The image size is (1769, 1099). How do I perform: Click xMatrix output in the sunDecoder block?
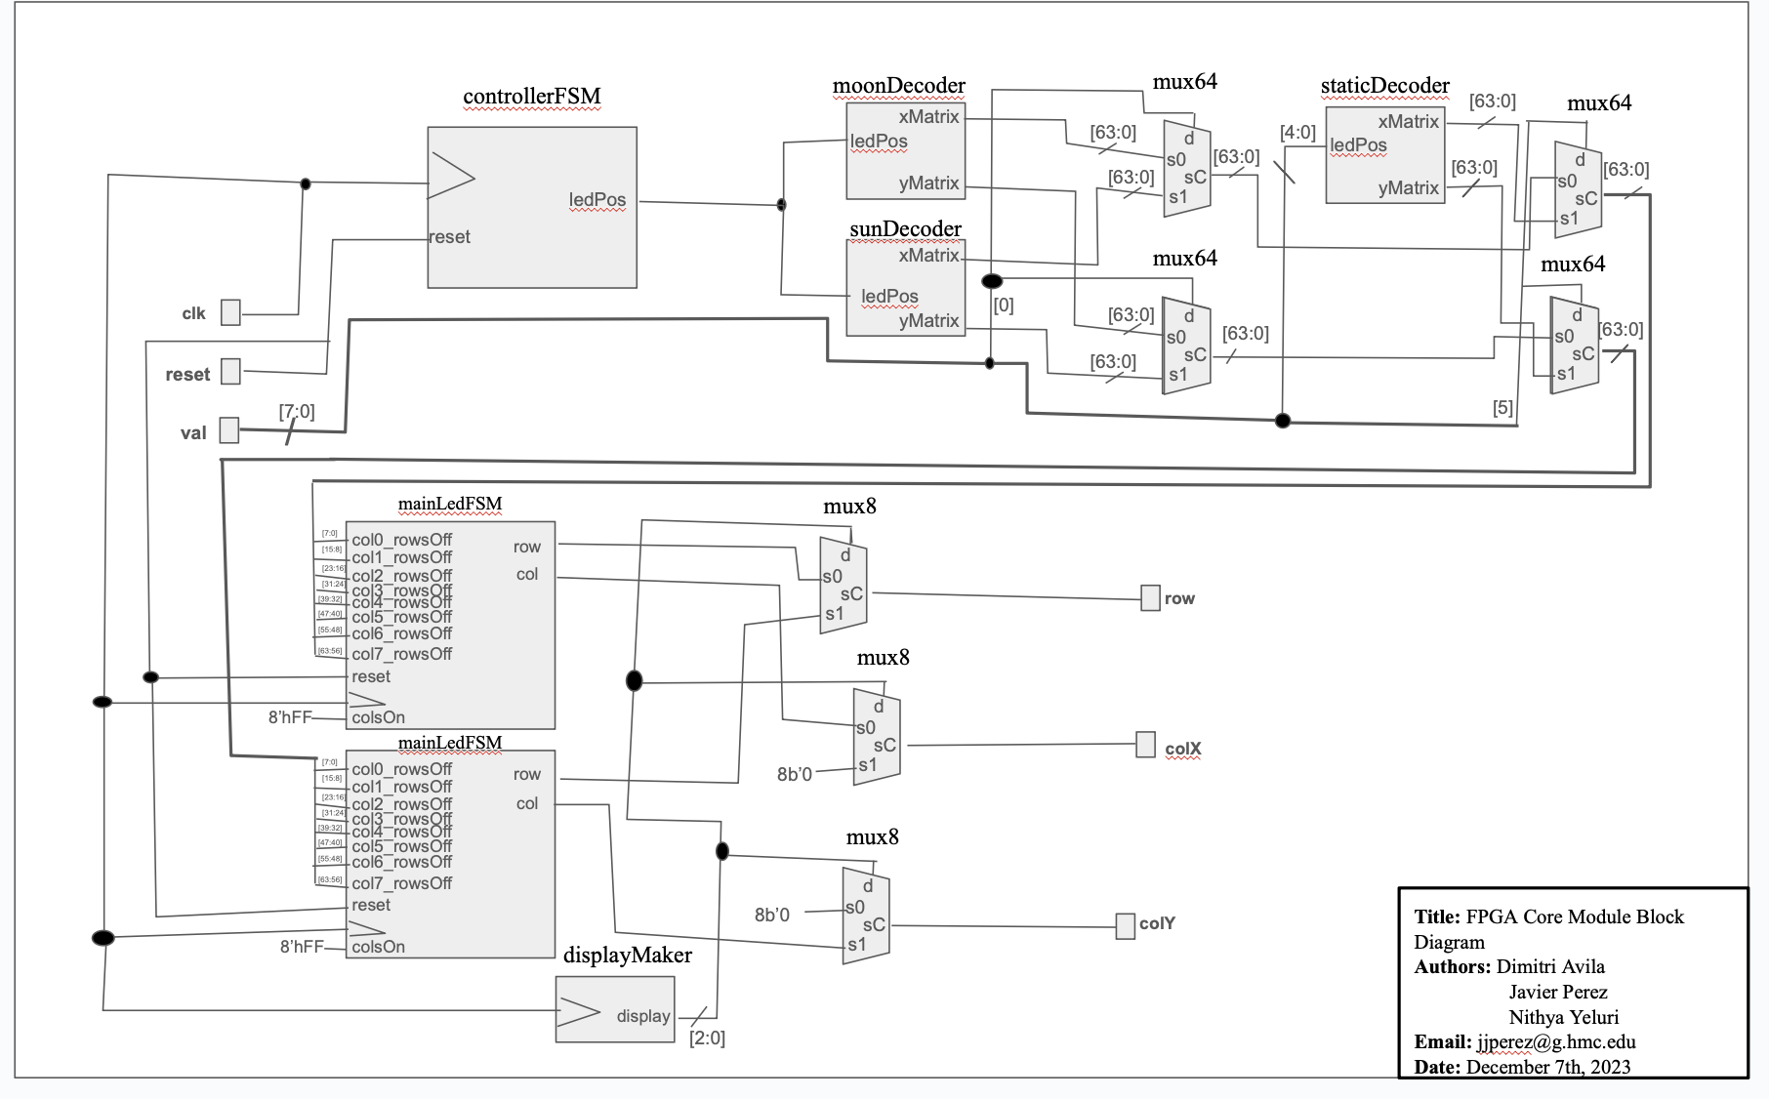click(x=928, y=256)
